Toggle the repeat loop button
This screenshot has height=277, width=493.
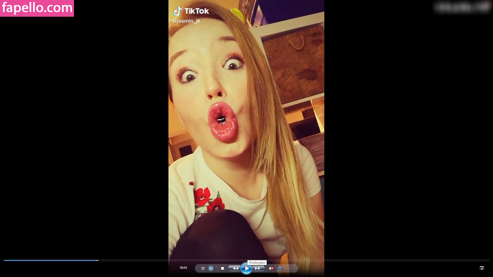[211, 268]
